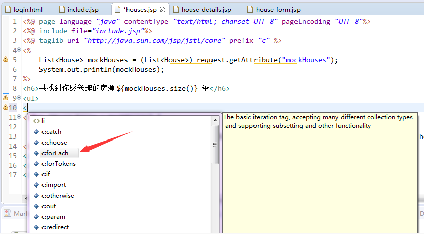
Task: Click the diamond icon beside c:import
Action: coord(36,185)
